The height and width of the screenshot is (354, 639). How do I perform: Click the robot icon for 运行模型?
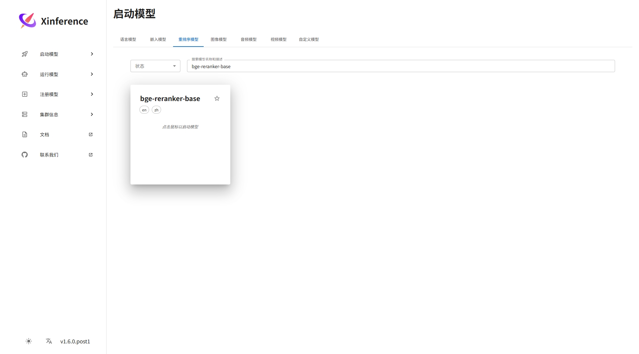coord(25,74)
